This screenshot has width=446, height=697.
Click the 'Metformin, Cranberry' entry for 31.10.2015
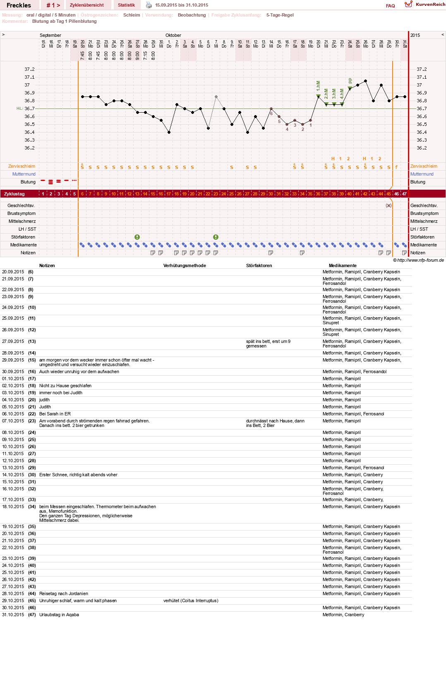(x=343, y=615)
